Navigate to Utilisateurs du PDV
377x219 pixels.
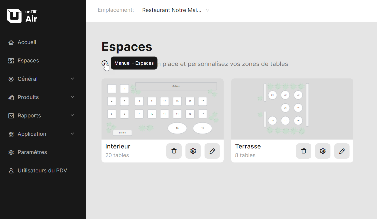42,171
